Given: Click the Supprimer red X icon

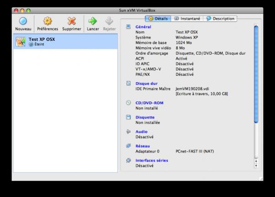Looking at the screenshot, I should click(x=71, y=21).
